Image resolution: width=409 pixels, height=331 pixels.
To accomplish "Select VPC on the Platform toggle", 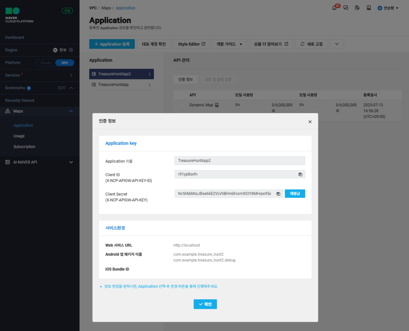I will [64, 63].
